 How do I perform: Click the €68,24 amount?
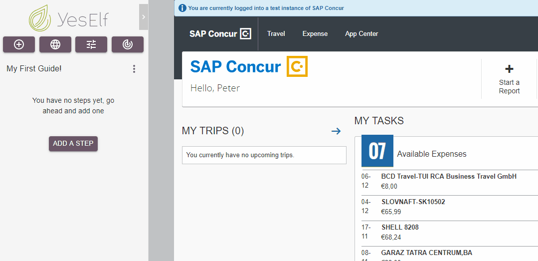[391, 238]
